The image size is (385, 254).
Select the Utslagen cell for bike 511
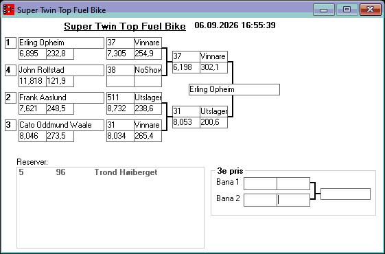click(148, 97)
